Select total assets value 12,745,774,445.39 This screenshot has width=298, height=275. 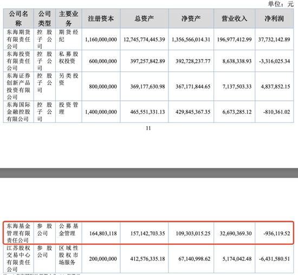coord(144,40)
